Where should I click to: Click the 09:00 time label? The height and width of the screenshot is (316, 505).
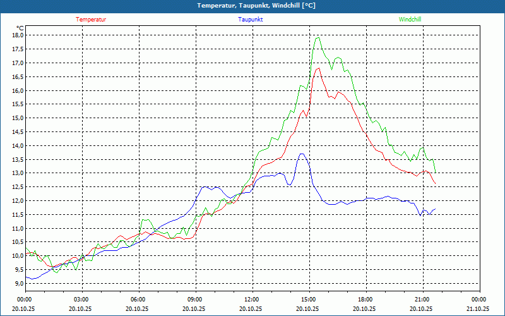195,300
